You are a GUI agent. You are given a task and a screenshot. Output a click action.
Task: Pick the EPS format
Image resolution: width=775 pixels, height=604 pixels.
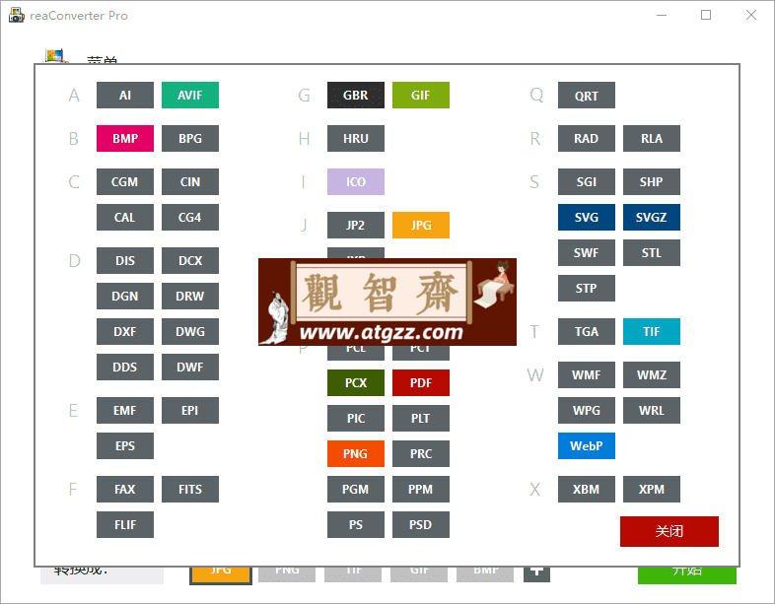click(x=125, y=446)
